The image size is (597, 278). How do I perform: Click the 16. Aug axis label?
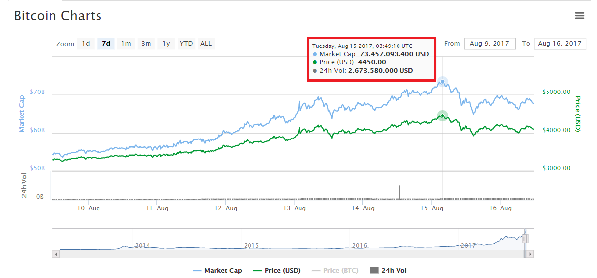point(500,208)
